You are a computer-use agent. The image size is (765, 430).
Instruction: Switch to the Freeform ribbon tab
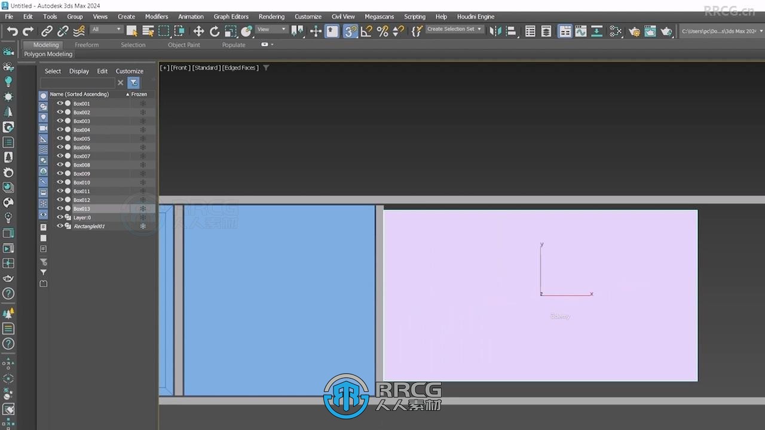tap(87, 45)
